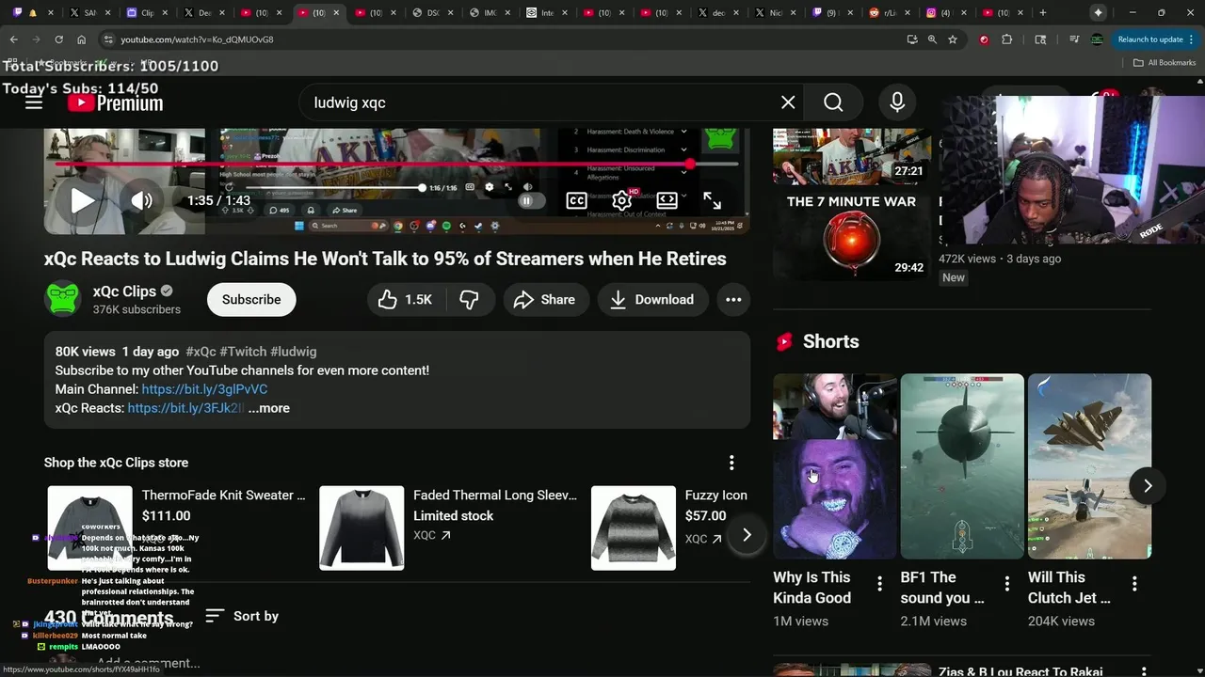Image resolution: width=1205 pixels, height=677 pixels.
Task: Enter full screen mode
Action: click(x=713, y=200)
